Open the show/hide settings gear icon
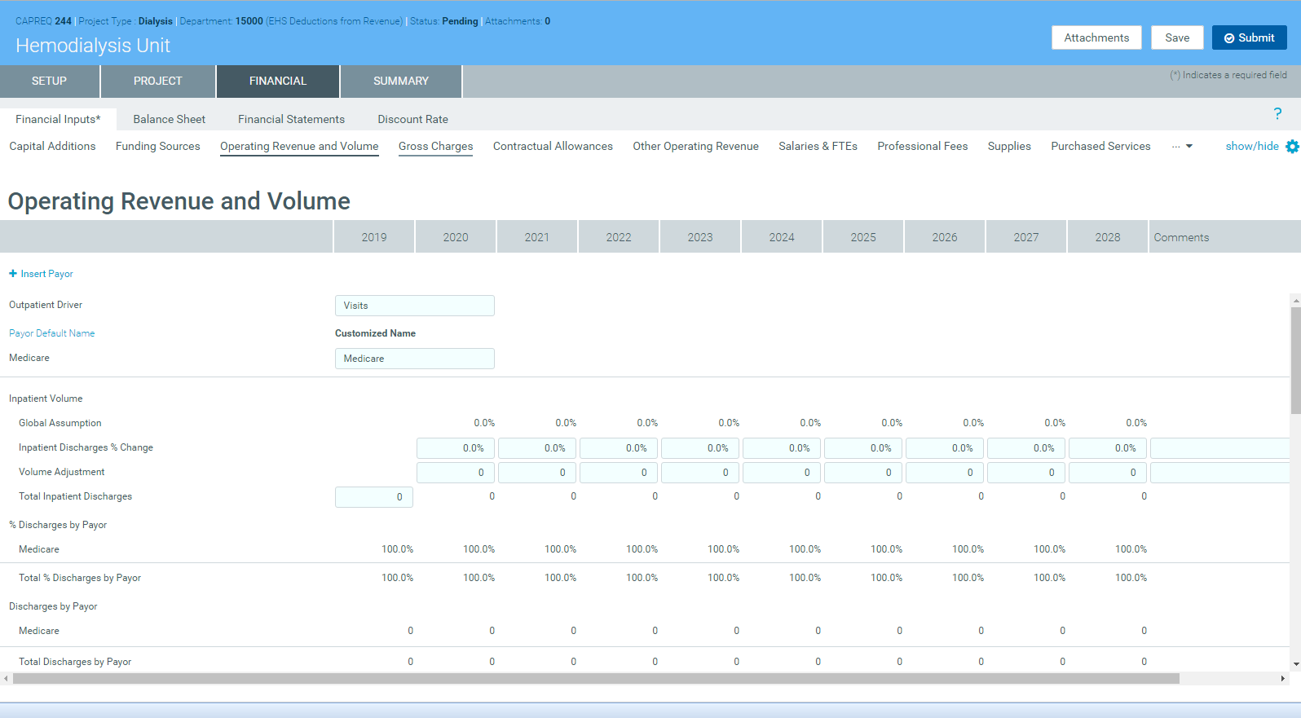1301x718 pixels. [x=1292, y=147]
